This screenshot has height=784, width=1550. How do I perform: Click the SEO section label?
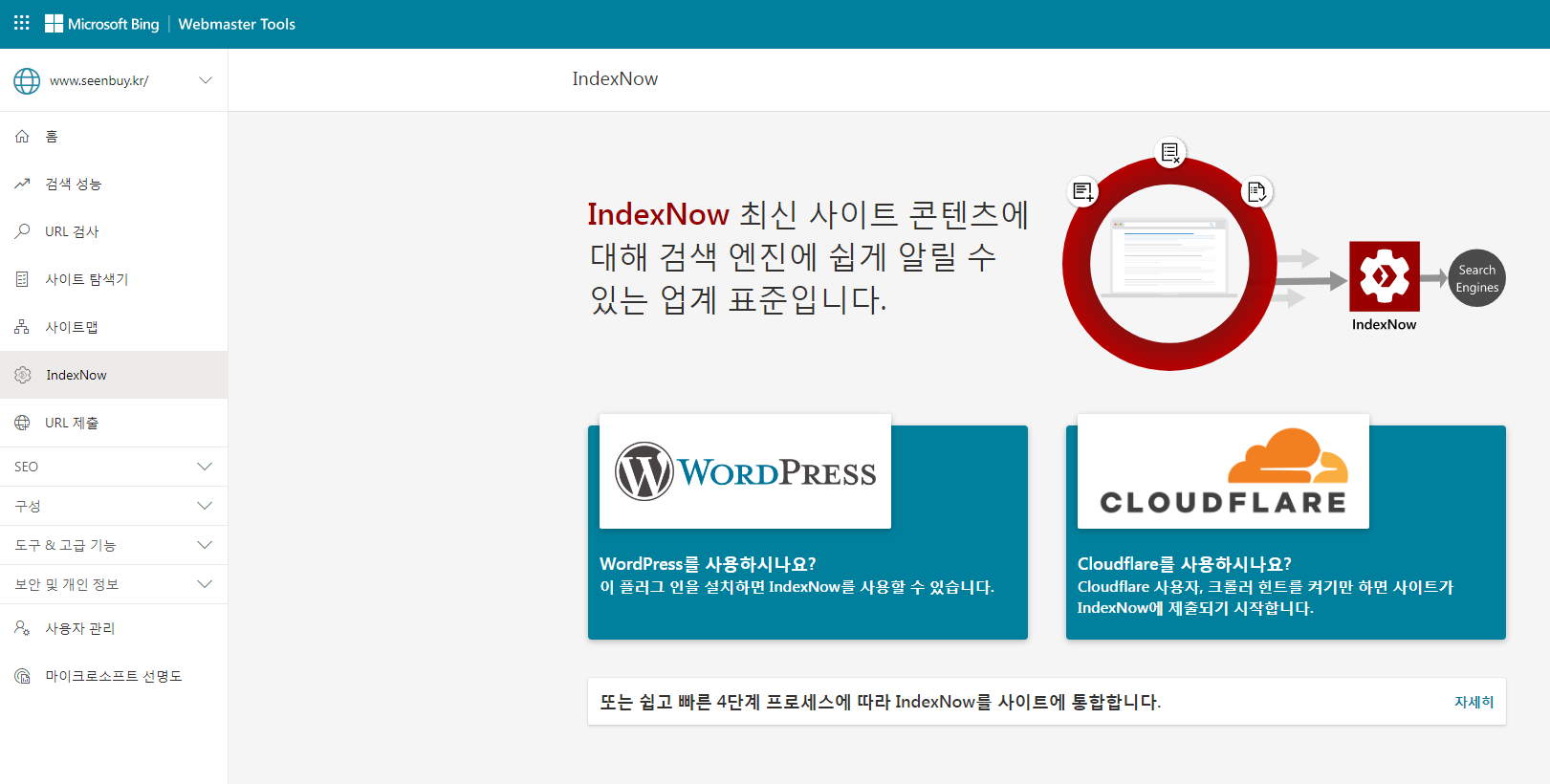[x=27, y=467]
